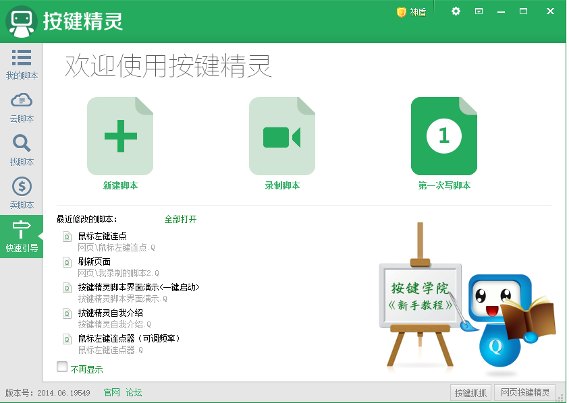Open the recent script 按键精灵自我介绍
Image resolution: width=569 pixels, height=403 pixels.
(x=111, y=313)
